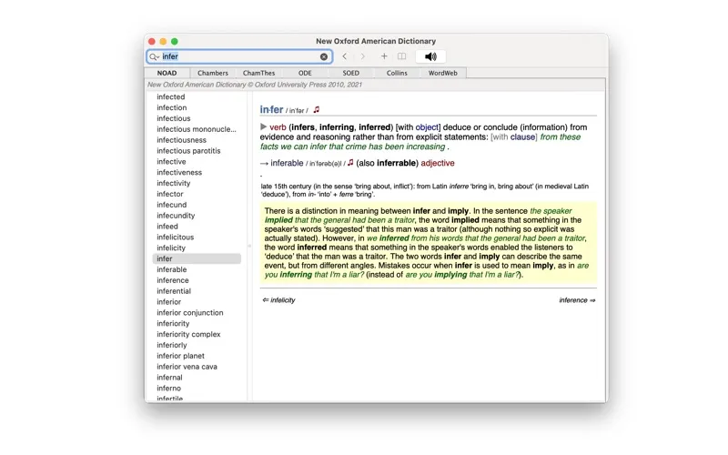Open the ChamThes tab
The height and width of the screenshot is (455, 728).
[258, 73]
